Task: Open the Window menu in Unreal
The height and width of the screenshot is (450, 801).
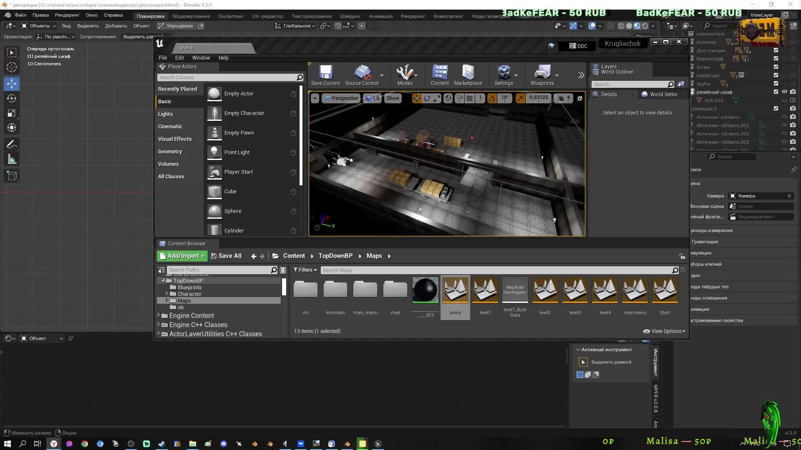Action: click(201, 58)
